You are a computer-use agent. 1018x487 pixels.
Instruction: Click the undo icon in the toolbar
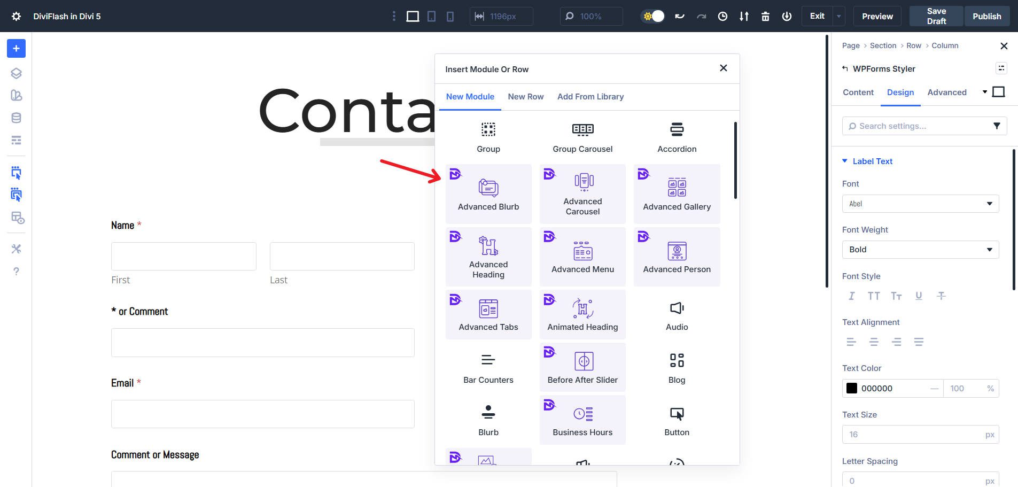(679, 16)
